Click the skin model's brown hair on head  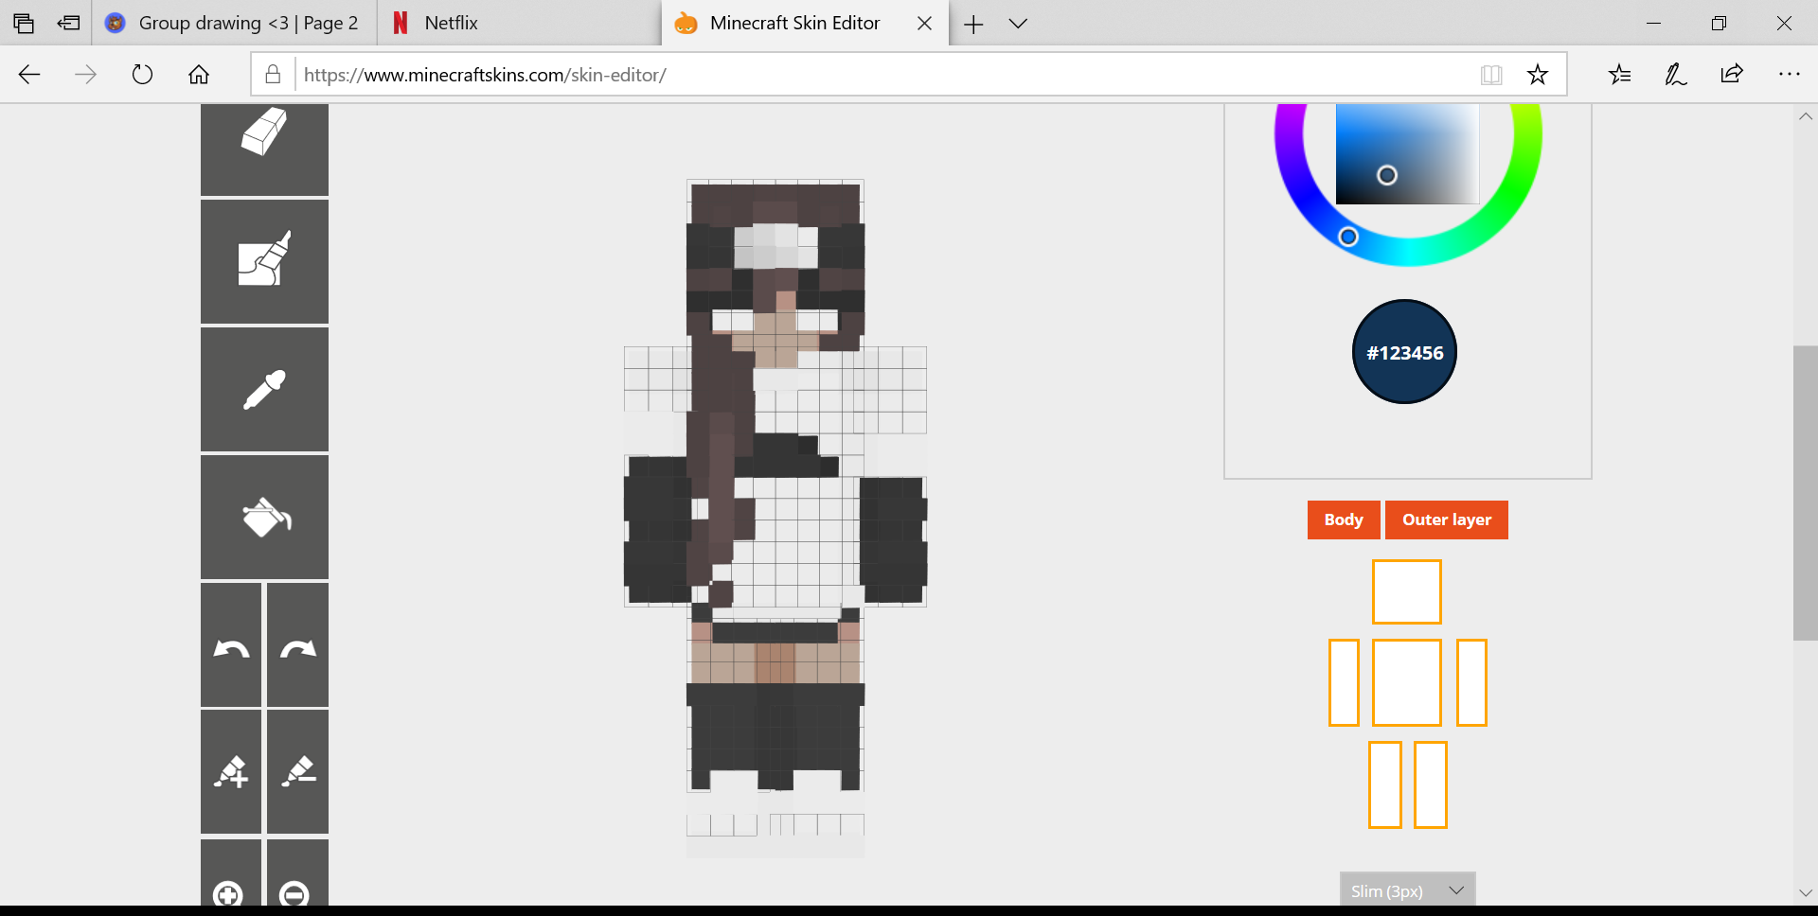click(775, 203)
